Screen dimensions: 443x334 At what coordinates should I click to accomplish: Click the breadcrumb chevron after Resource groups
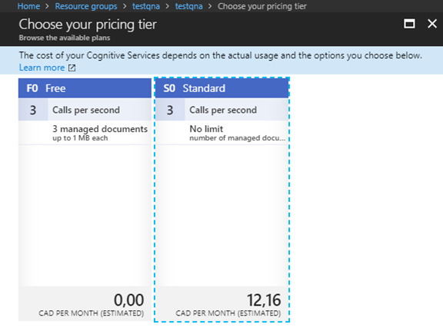(x=125, y=6)
